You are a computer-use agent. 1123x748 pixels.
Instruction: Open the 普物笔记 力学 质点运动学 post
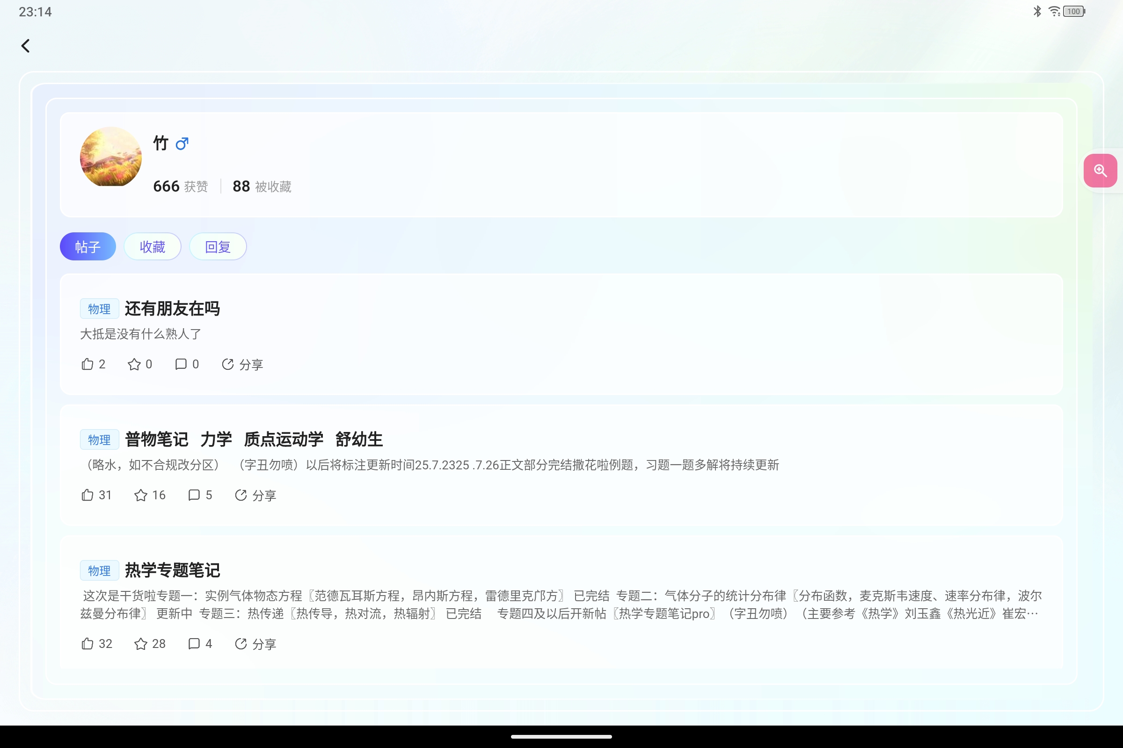(254, 439)
